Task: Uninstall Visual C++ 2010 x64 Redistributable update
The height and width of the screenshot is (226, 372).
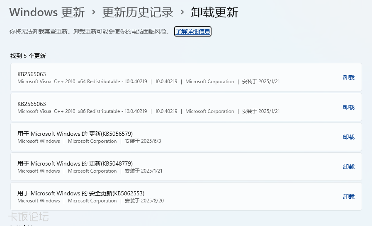Action: point(348,77)
